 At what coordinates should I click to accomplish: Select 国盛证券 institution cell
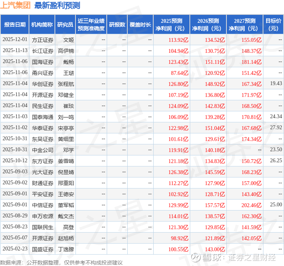[43, 249]
